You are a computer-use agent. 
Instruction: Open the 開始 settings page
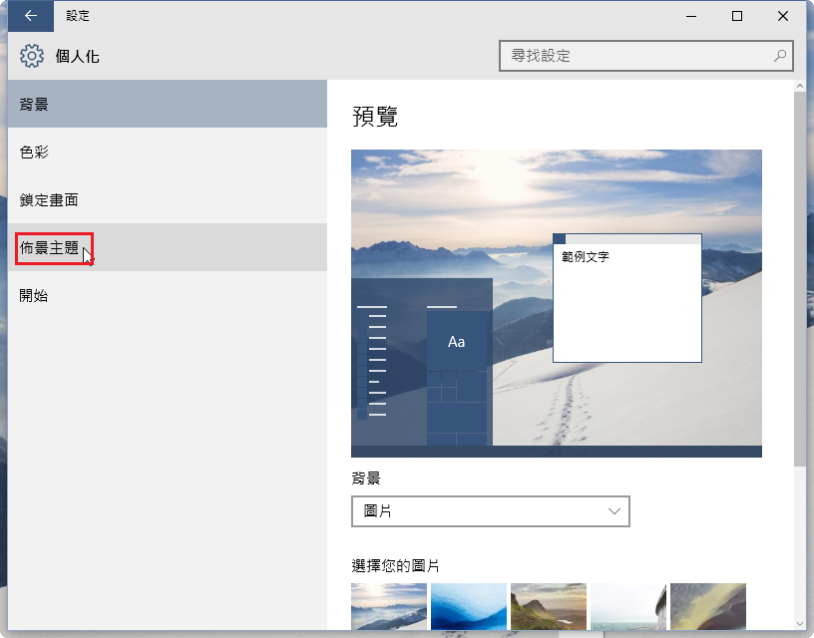pos(168,295)
